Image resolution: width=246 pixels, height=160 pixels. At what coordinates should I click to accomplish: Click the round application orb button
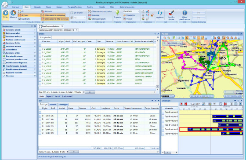click(x=5, y=4)
